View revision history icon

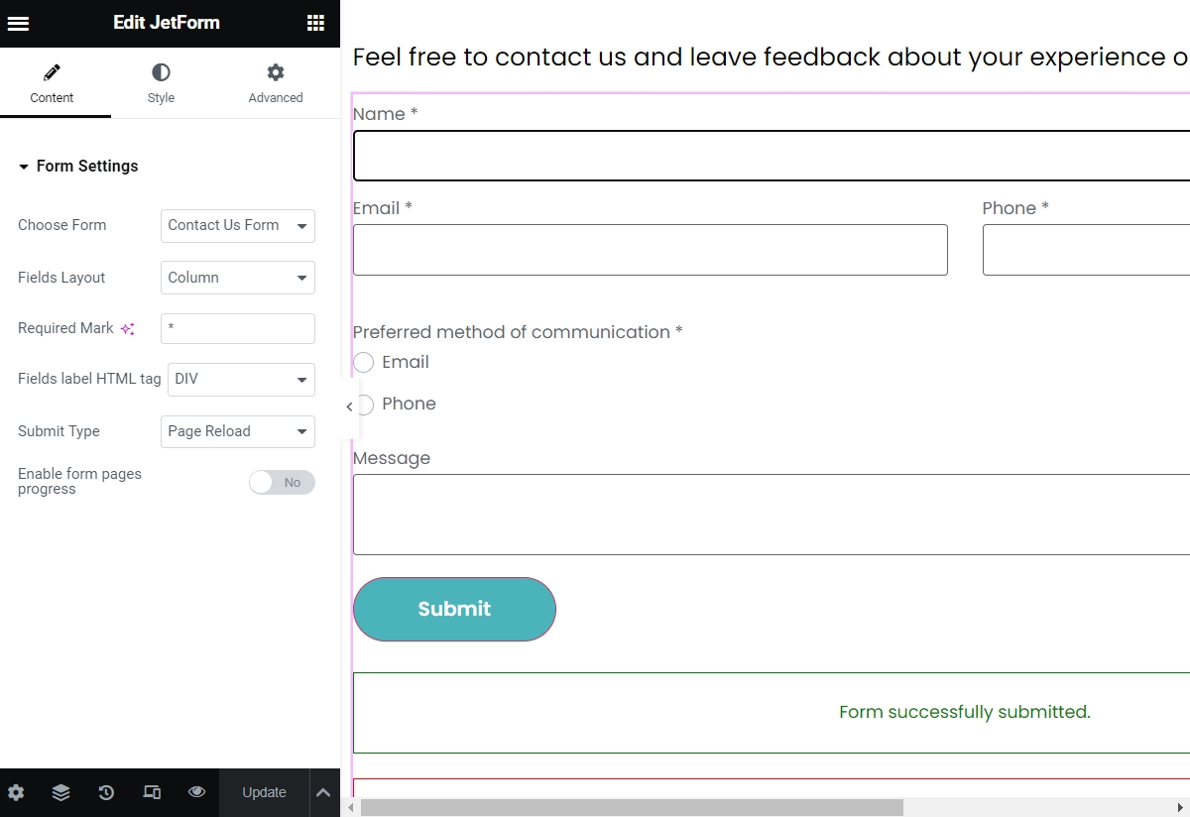[x=105, y=792]
